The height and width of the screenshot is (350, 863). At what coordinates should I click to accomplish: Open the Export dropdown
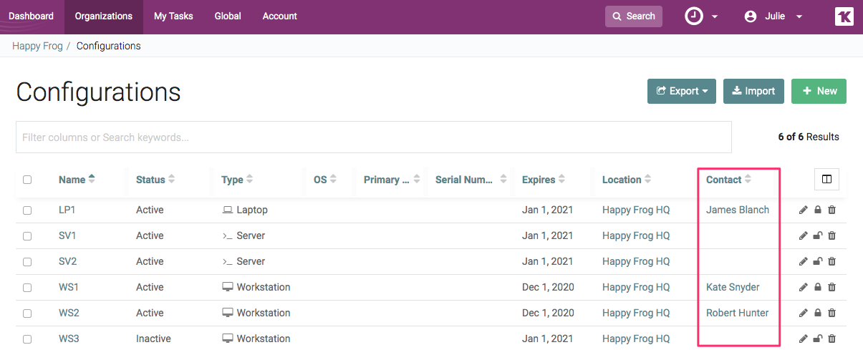(x=682, y=91)
